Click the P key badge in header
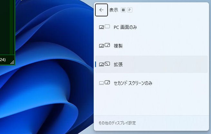211x134 pixels. click(x=129, y=10)
